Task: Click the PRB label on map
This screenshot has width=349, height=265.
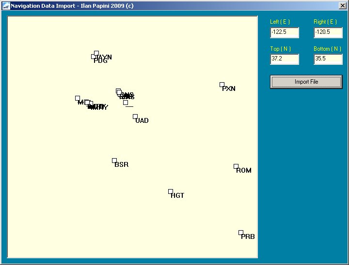Action: [x=248, y=236]
